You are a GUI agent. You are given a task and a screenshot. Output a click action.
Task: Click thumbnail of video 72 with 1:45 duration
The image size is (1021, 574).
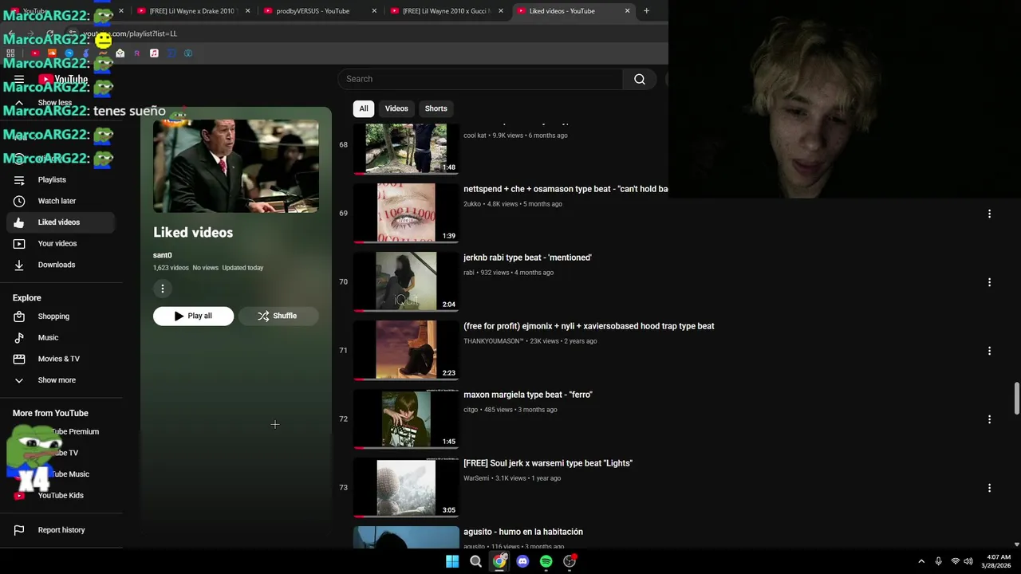pos(406,419)
